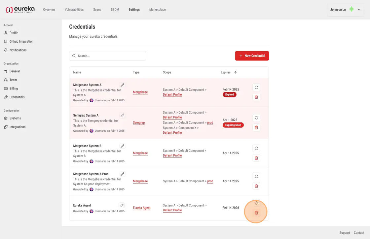Create a New Credential
This screenshot has width=370, height=239.
(x=252, y=56)
